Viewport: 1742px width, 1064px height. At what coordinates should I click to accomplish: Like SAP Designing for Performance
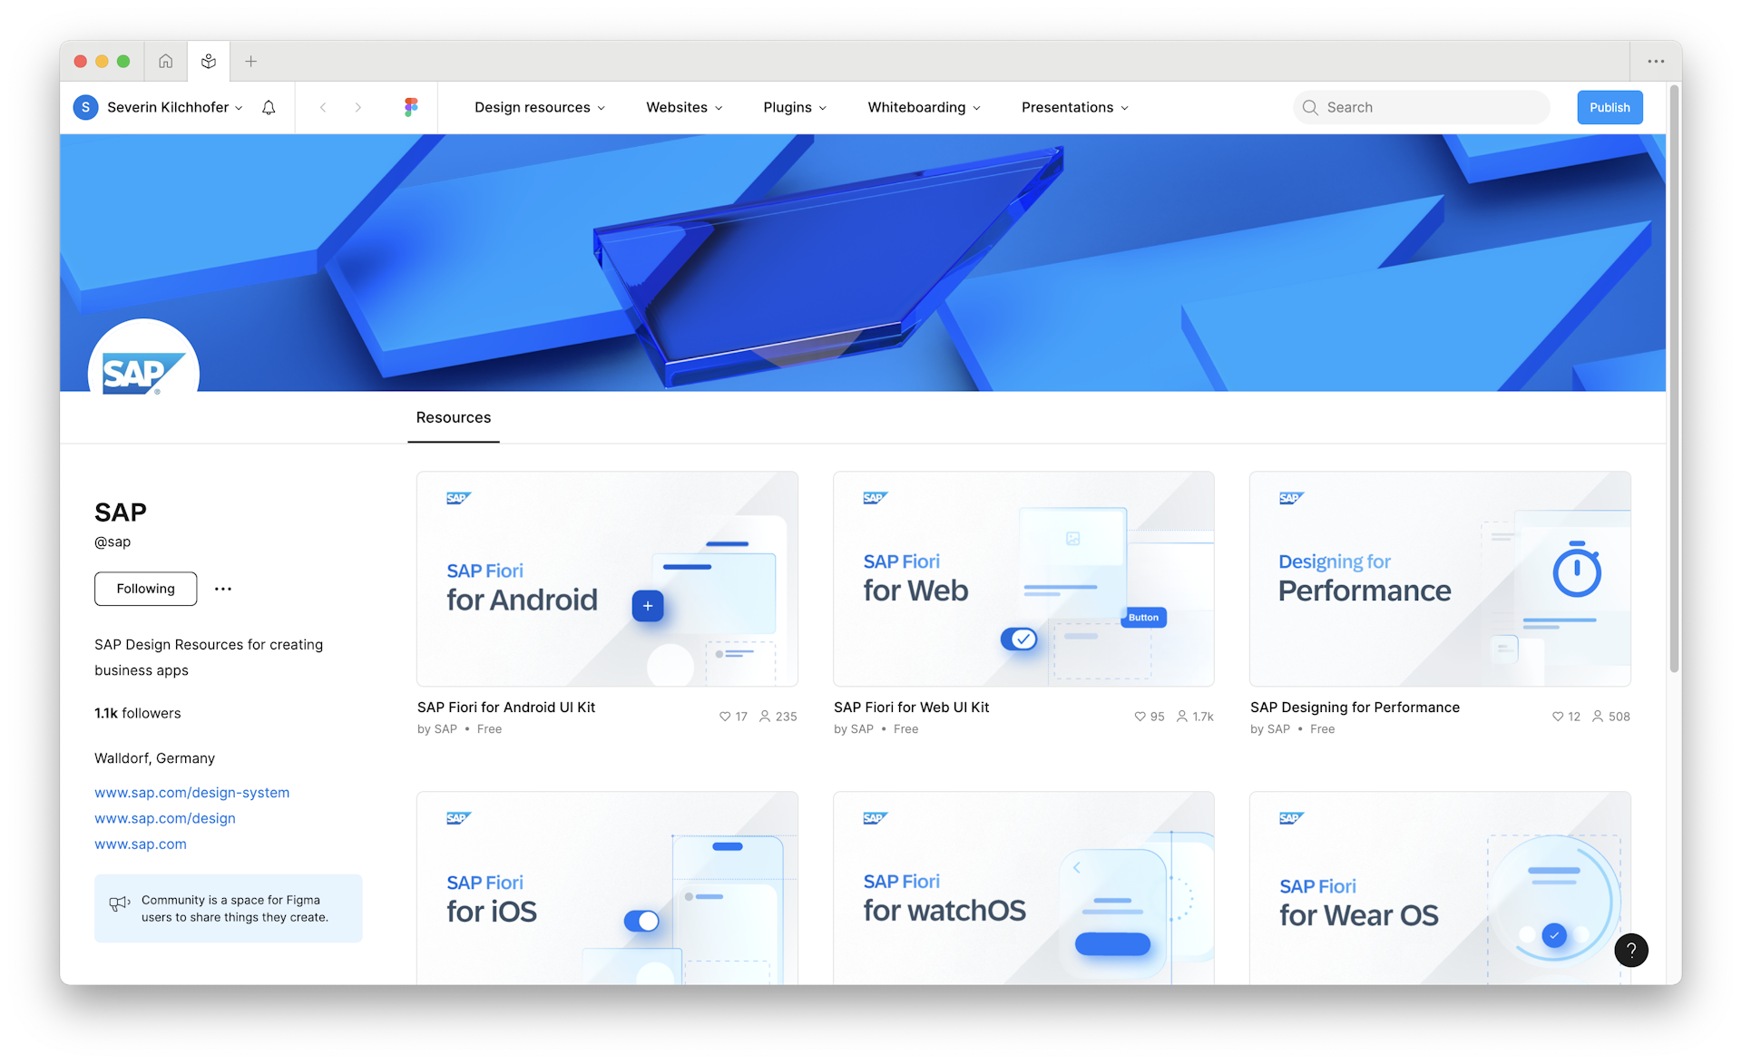pyautogui.click(x=1558, y=717)
